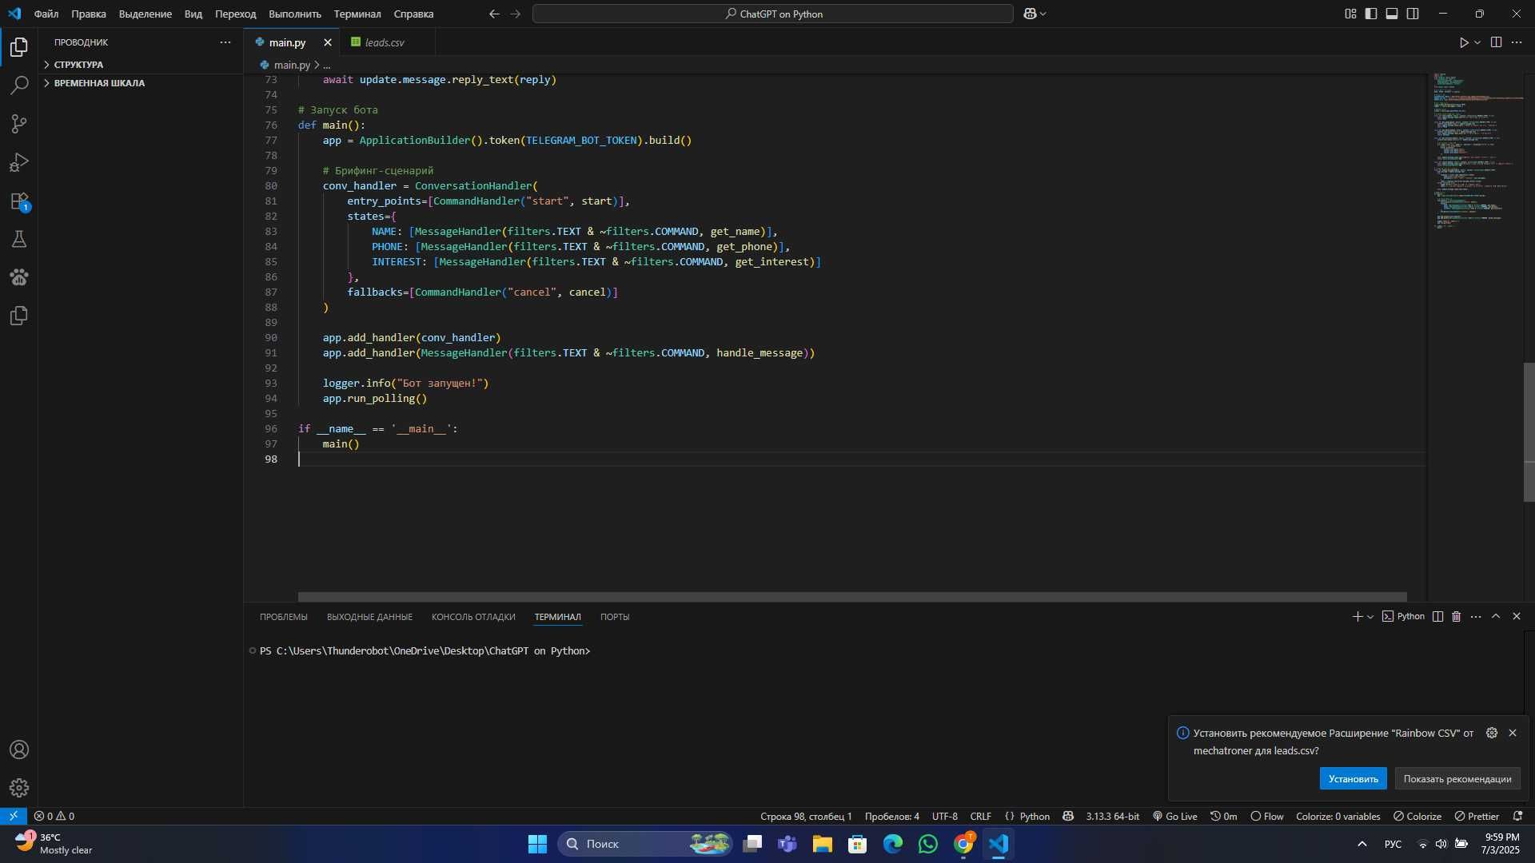Switch to the КОНСОЛЬ ОТЛАДКИ panel tab
The image size is (1535, 863).
(473, 617)
